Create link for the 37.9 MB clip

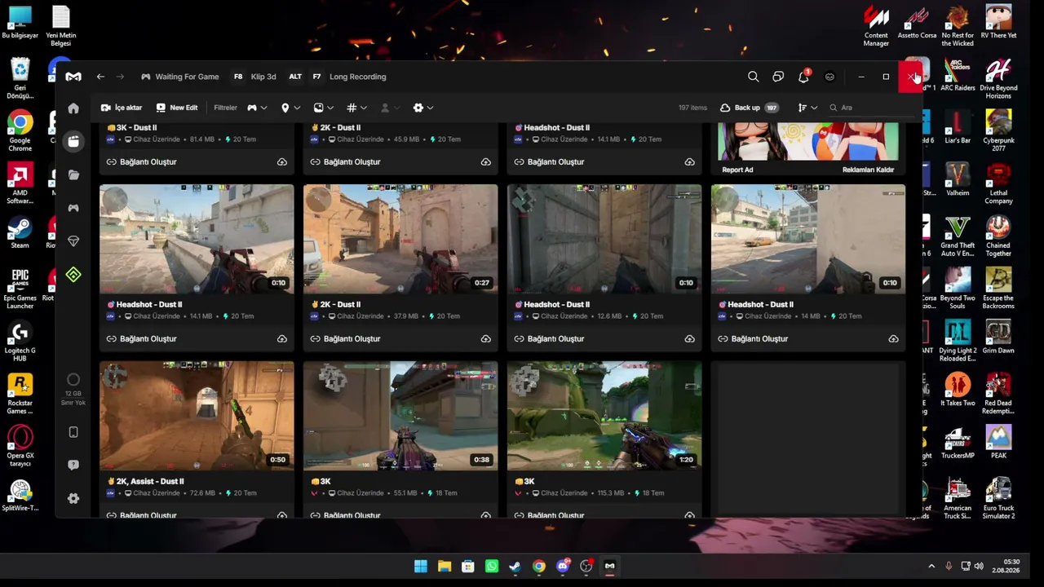click(346, 338)
